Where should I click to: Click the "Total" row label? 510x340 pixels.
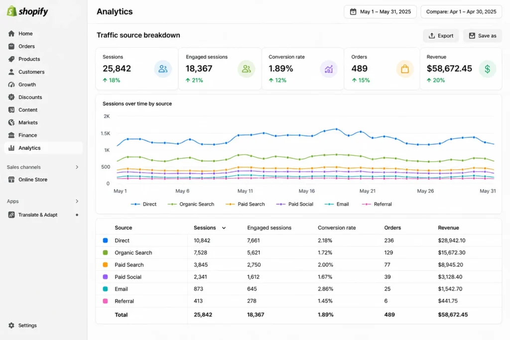(x=121, y=315)
